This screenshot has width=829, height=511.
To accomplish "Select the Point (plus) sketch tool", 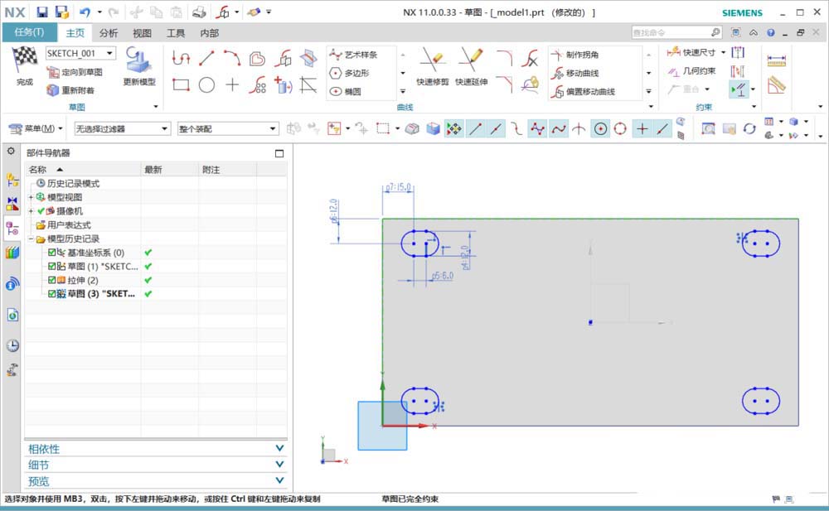I will (x=232, y=84).
